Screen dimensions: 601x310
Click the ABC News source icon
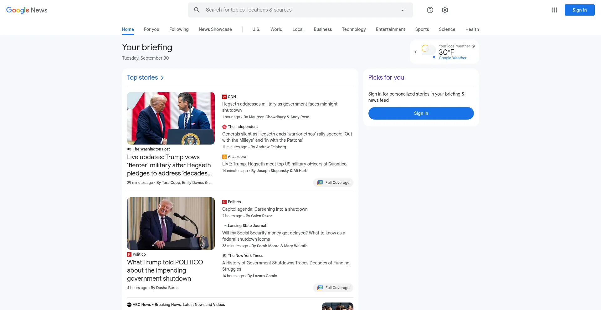[129, 305]
